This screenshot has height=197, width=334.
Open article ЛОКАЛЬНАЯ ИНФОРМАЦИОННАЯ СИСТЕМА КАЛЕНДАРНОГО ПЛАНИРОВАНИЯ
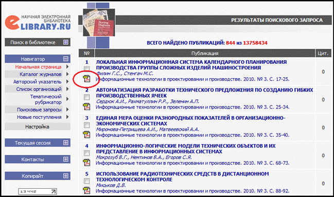(191, 65)
